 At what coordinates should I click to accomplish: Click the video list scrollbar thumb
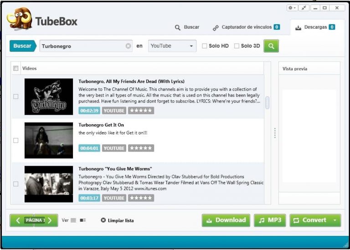point(267,103)
